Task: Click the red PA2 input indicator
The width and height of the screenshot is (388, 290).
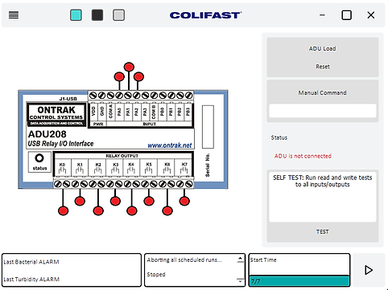Action: click(138, 77)
